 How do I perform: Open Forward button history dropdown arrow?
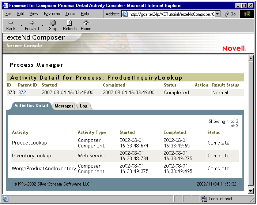pos(42,25)
